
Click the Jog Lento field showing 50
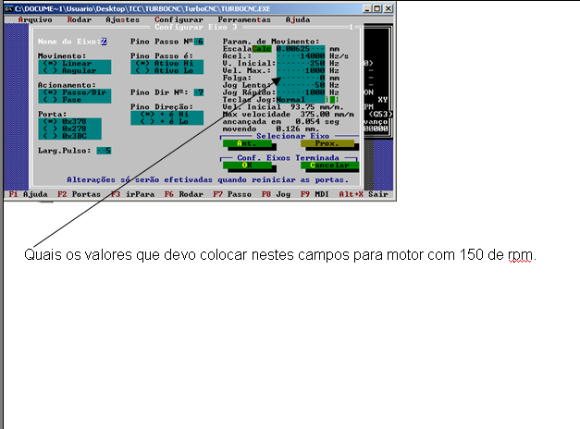[x=301, y=85]
